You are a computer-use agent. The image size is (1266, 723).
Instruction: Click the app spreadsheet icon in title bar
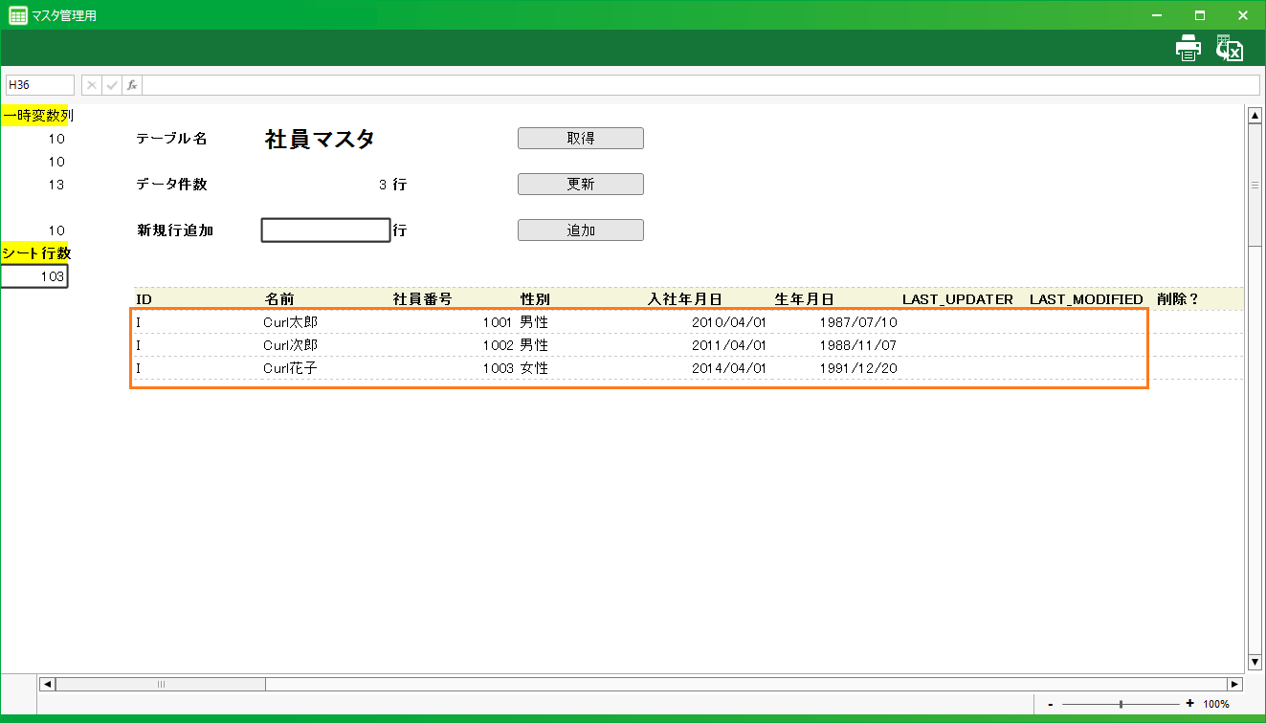(17, 15)
